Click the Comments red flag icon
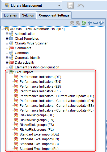 pyautogui.click(x=11, y=48)
